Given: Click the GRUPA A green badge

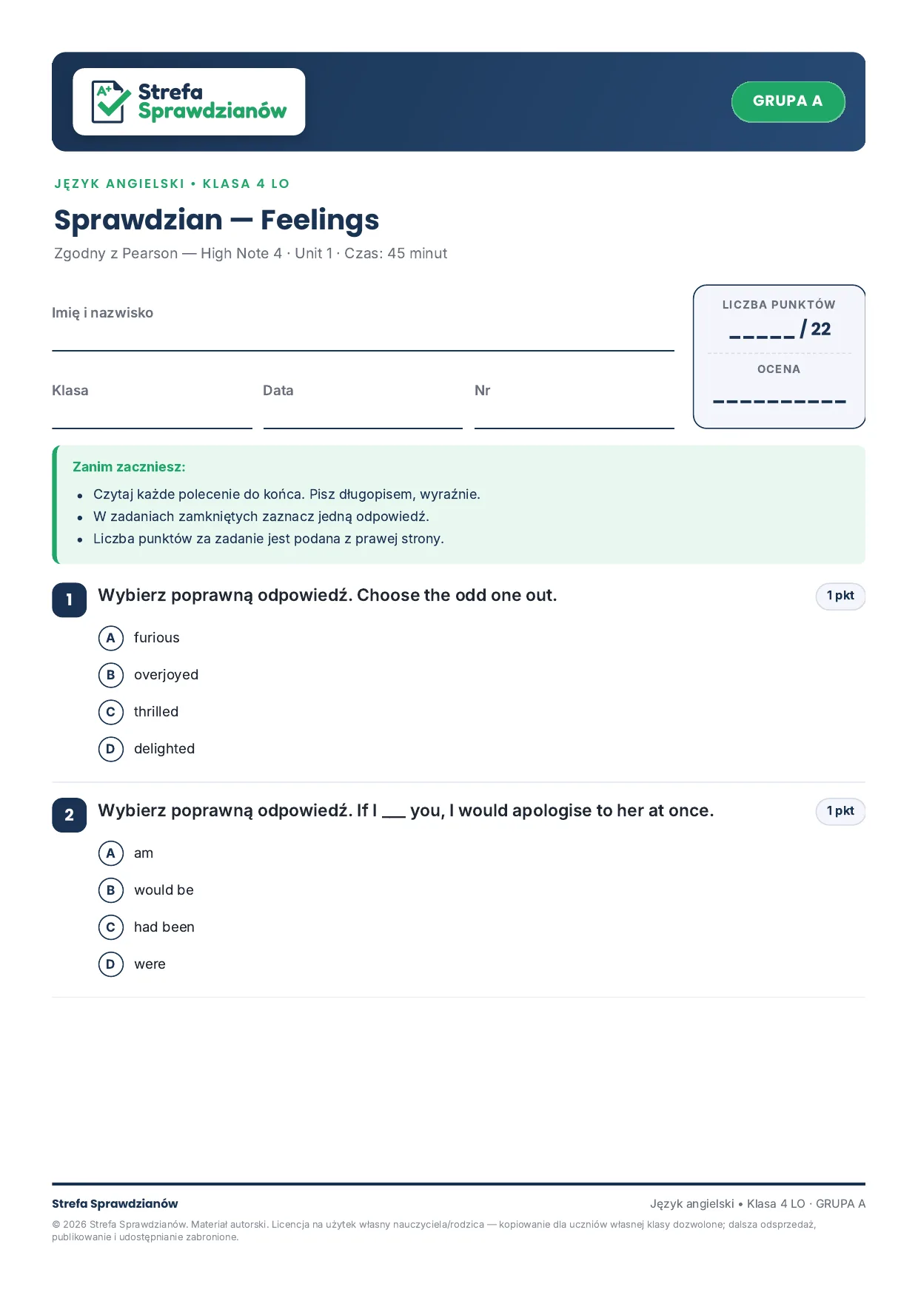Looking at the screenshot, I should coord(788,101).
